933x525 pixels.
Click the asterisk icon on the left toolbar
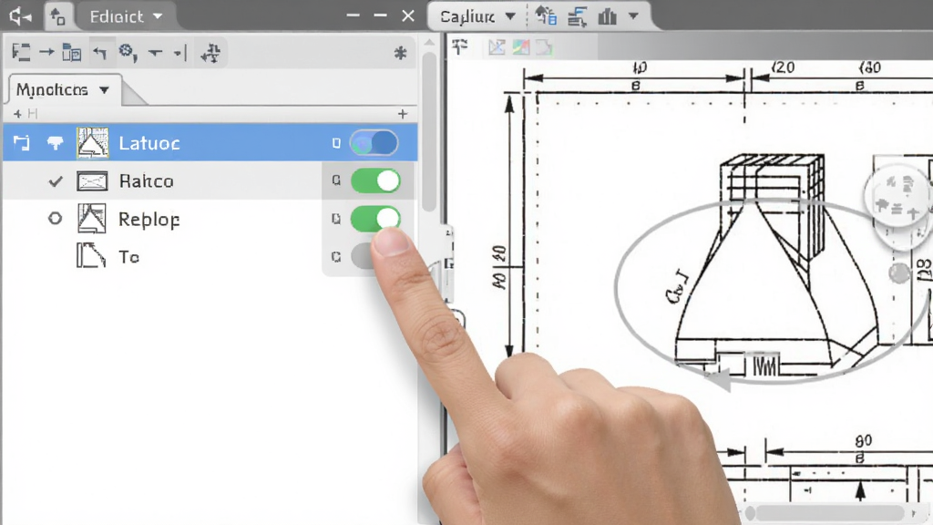point(401,53)
